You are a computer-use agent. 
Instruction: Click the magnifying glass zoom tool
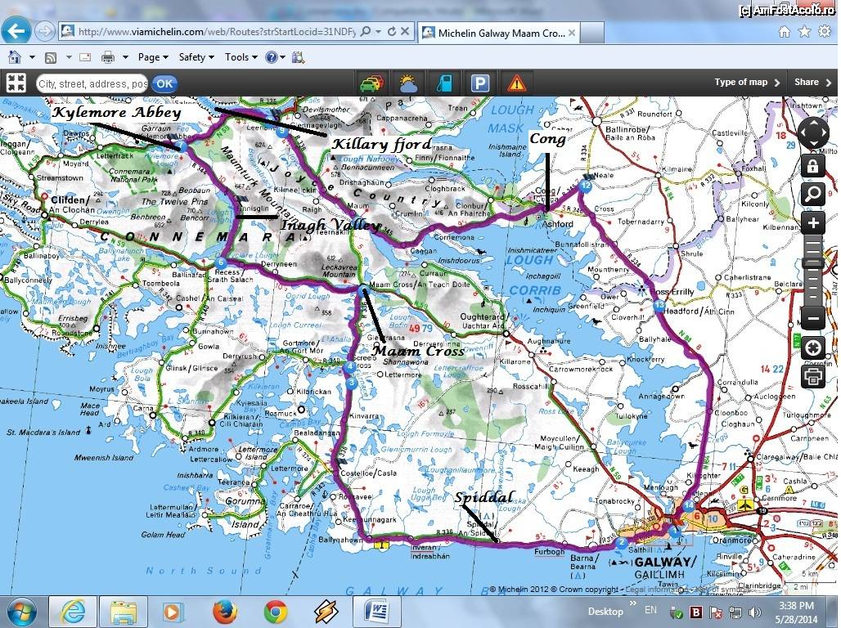click(x=812, y=194)
